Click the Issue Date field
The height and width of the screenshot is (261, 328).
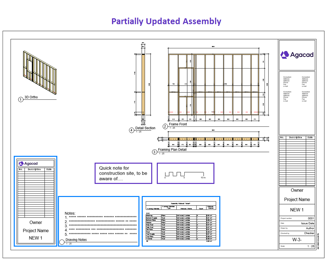click(307, 223)
